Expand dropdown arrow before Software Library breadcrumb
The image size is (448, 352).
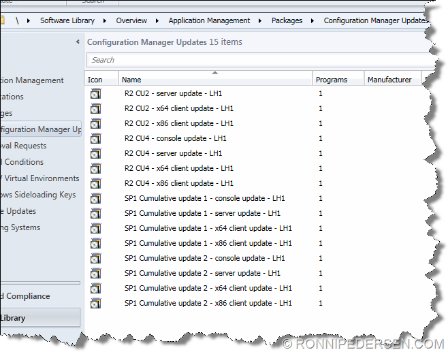click(29, 21)
